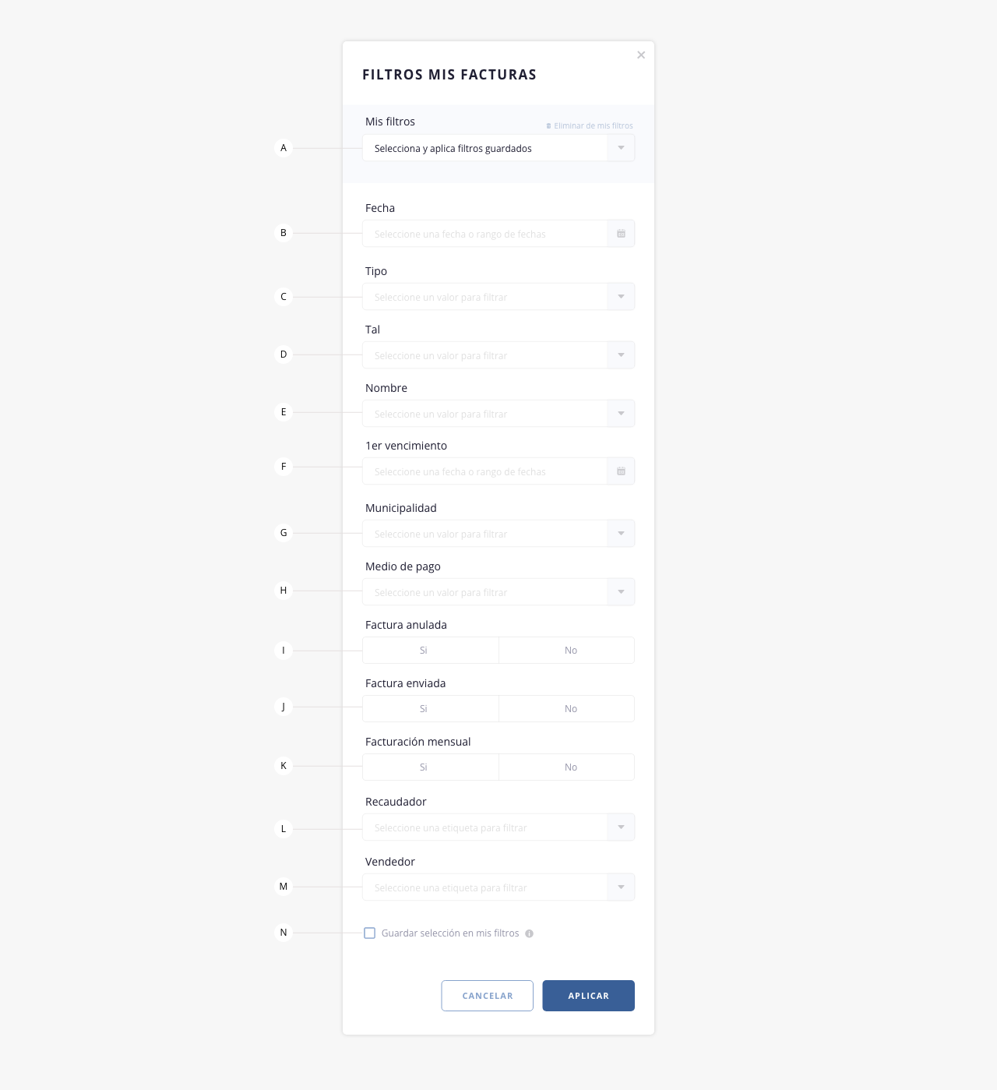Open the Municipalidad dropdown
997x1090 pixels.
click(x=498, y=534)
